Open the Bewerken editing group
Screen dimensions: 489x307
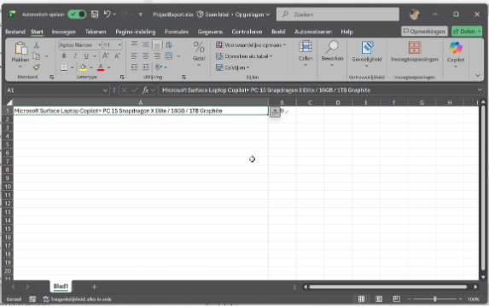(332, 53)
